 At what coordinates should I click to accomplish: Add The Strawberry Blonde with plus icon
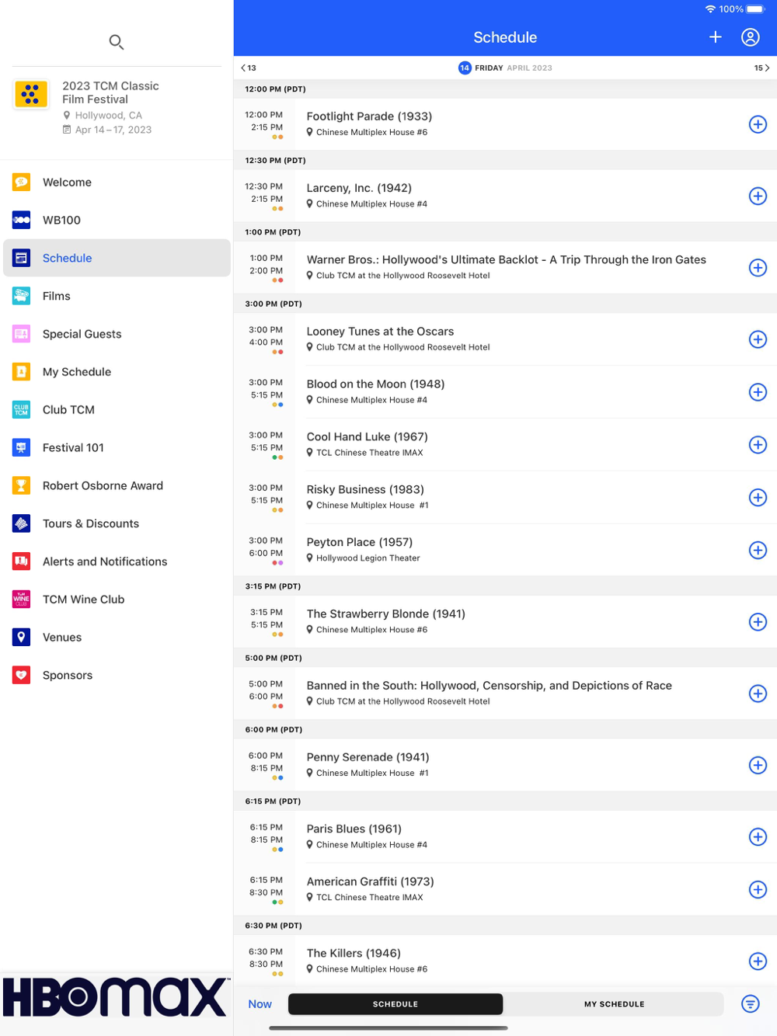pyautogui.click(x=758, y=622)
